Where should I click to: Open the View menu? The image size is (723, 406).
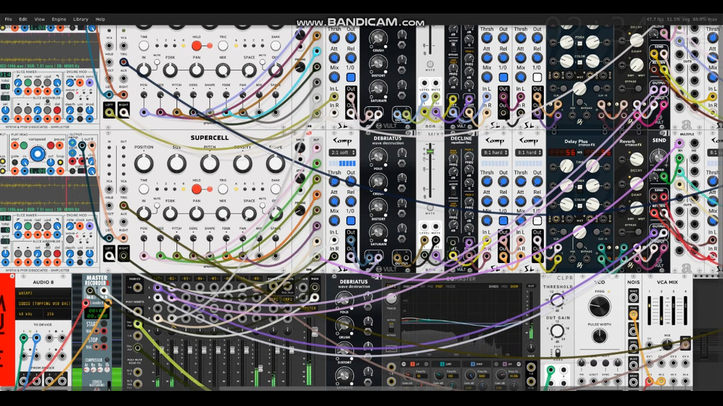coord(40,20)
